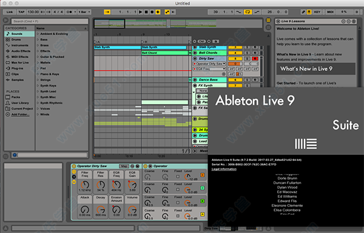The height and width of the screenshot is (233, 364).
Task: Click the Lock Envelopes button
Action: pyautogui.click(x=215, y=41)
